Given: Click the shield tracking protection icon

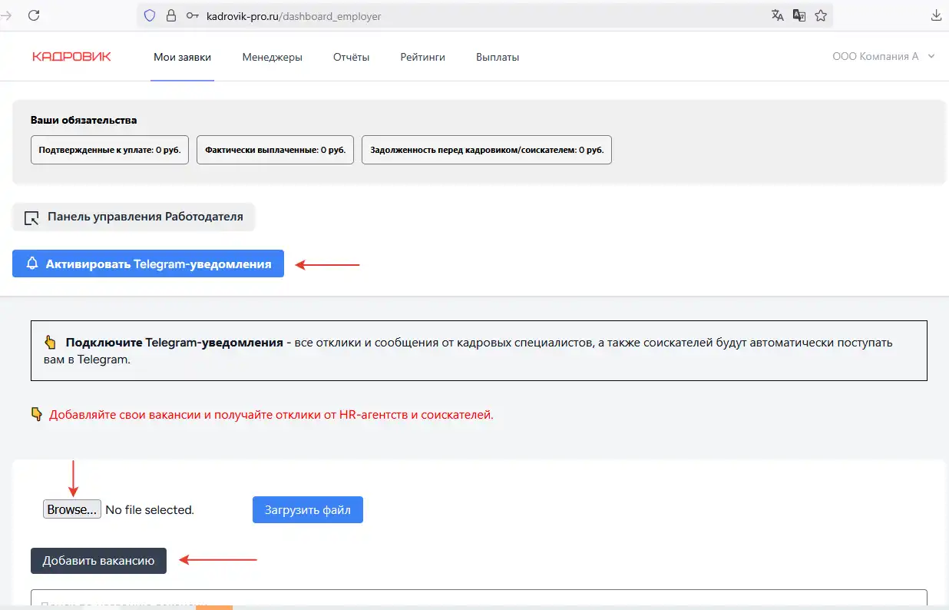Looking at the screenshot, I should coord(150,15).
